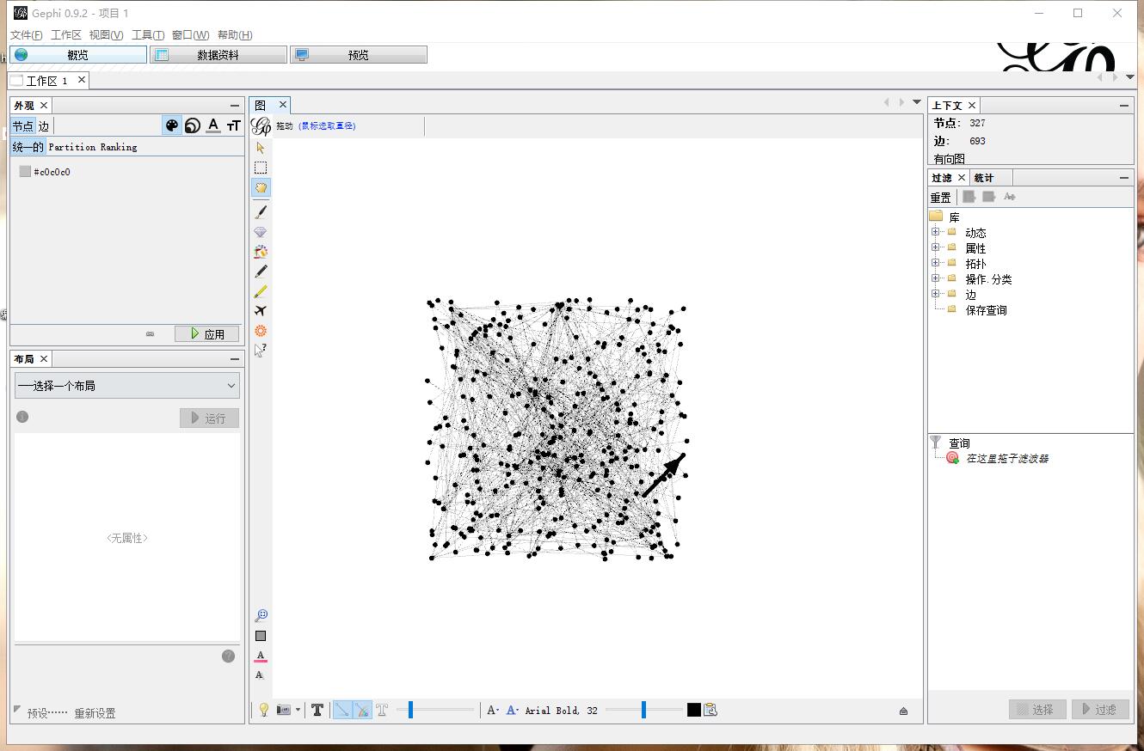Viewport: 1144px width, 751px height.
Task: Toggle the chain link icon in Appearance
Action: [151, 334]
